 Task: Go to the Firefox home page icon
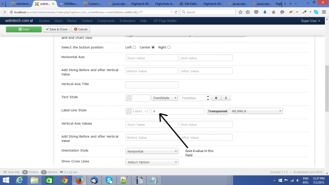(x=273, y=12)
